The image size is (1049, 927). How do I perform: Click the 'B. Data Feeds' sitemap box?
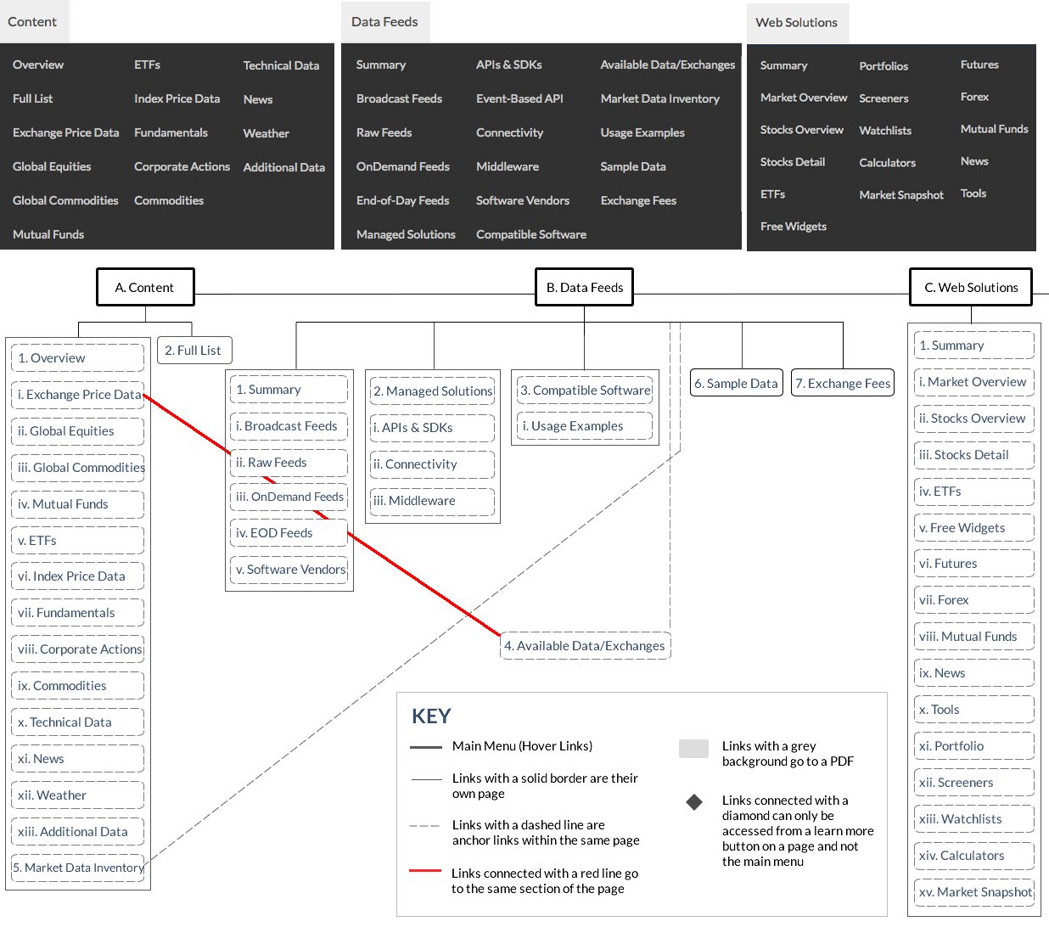click(584, 287)
